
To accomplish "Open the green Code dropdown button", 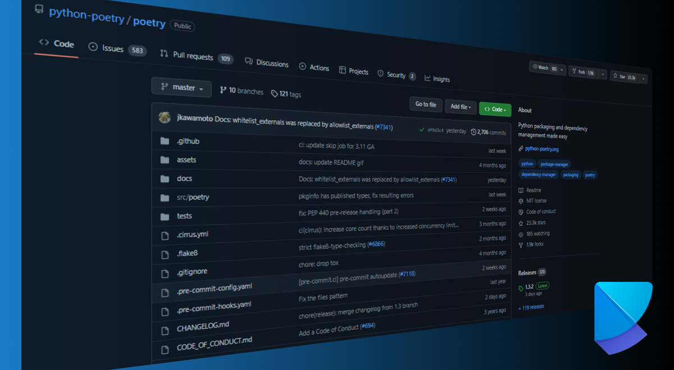I will tap(495, 109).
